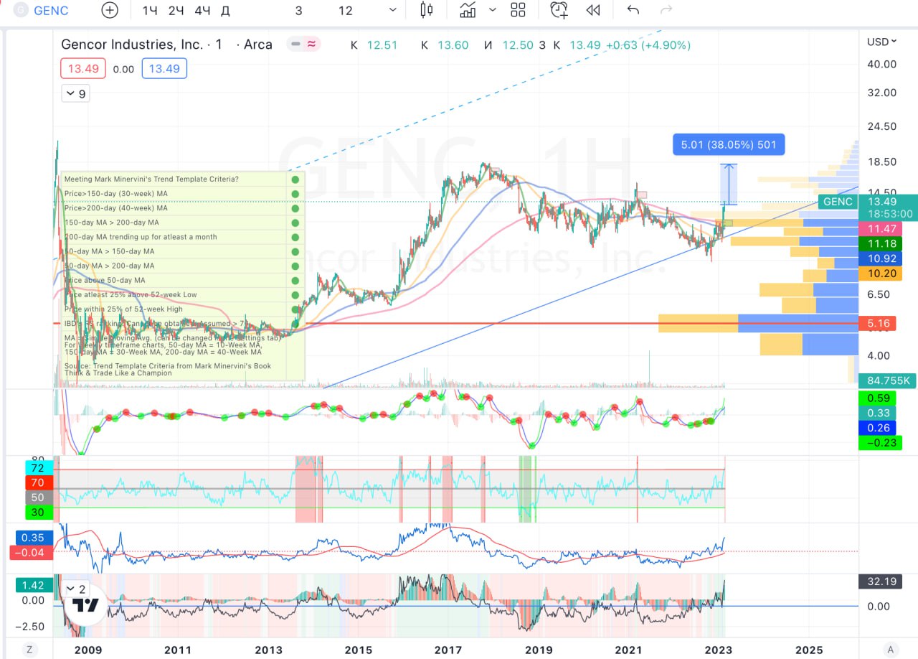Click the 32.19 dark value label
The height and width of the screenshot is (659, 918).
point(880,581)
